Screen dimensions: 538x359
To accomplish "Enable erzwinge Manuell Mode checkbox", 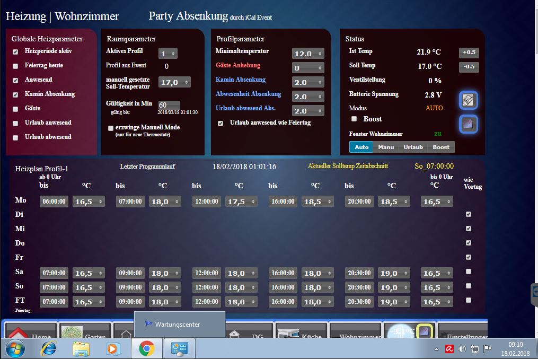I will pyautogui.click(x=110, y=128).
